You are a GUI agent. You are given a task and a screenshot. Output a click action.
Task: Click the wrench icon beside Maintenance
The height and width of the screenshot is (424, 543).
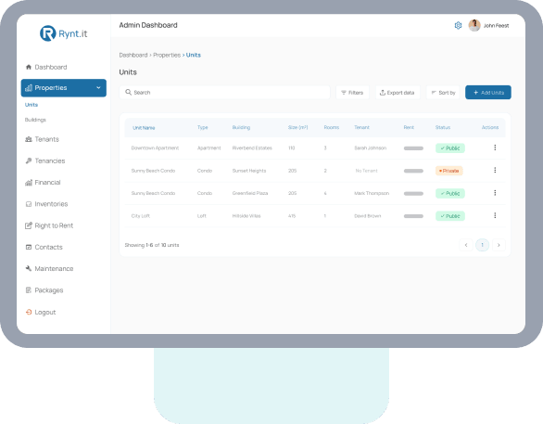tap(29, 268)
